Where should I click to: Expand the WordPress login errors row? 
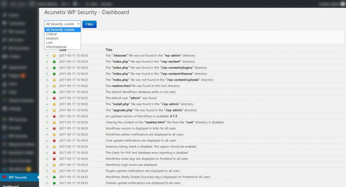tap(47, 165)
